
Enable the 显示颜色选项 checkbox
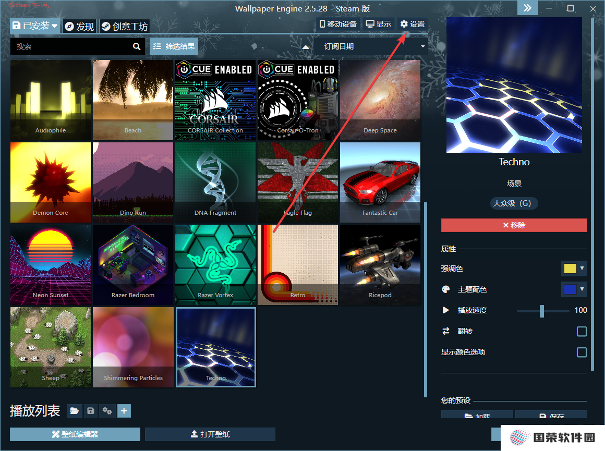point(582,352)
